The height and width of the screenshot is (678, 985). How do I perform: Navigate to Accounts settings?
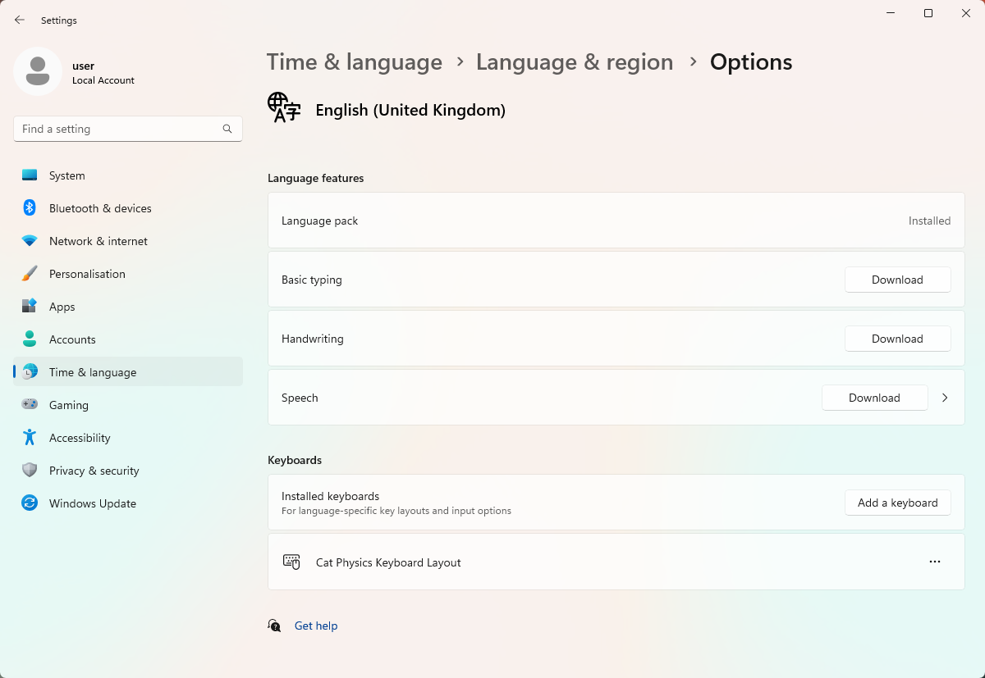tap(128, 339)
